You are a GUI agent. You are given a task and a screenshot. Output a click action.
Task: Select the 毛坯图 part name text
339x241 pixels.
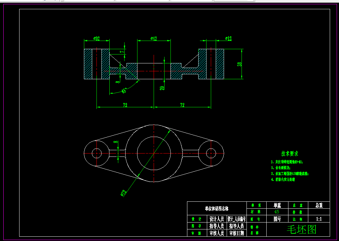point(302,229)
